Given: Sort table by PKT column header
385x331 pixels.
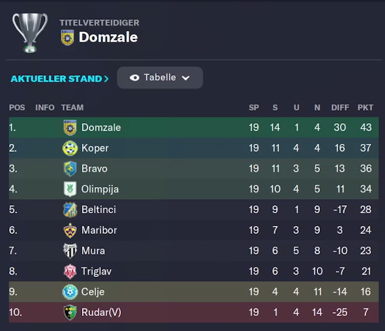Looking at the screenshot, I should pos(366,107).
